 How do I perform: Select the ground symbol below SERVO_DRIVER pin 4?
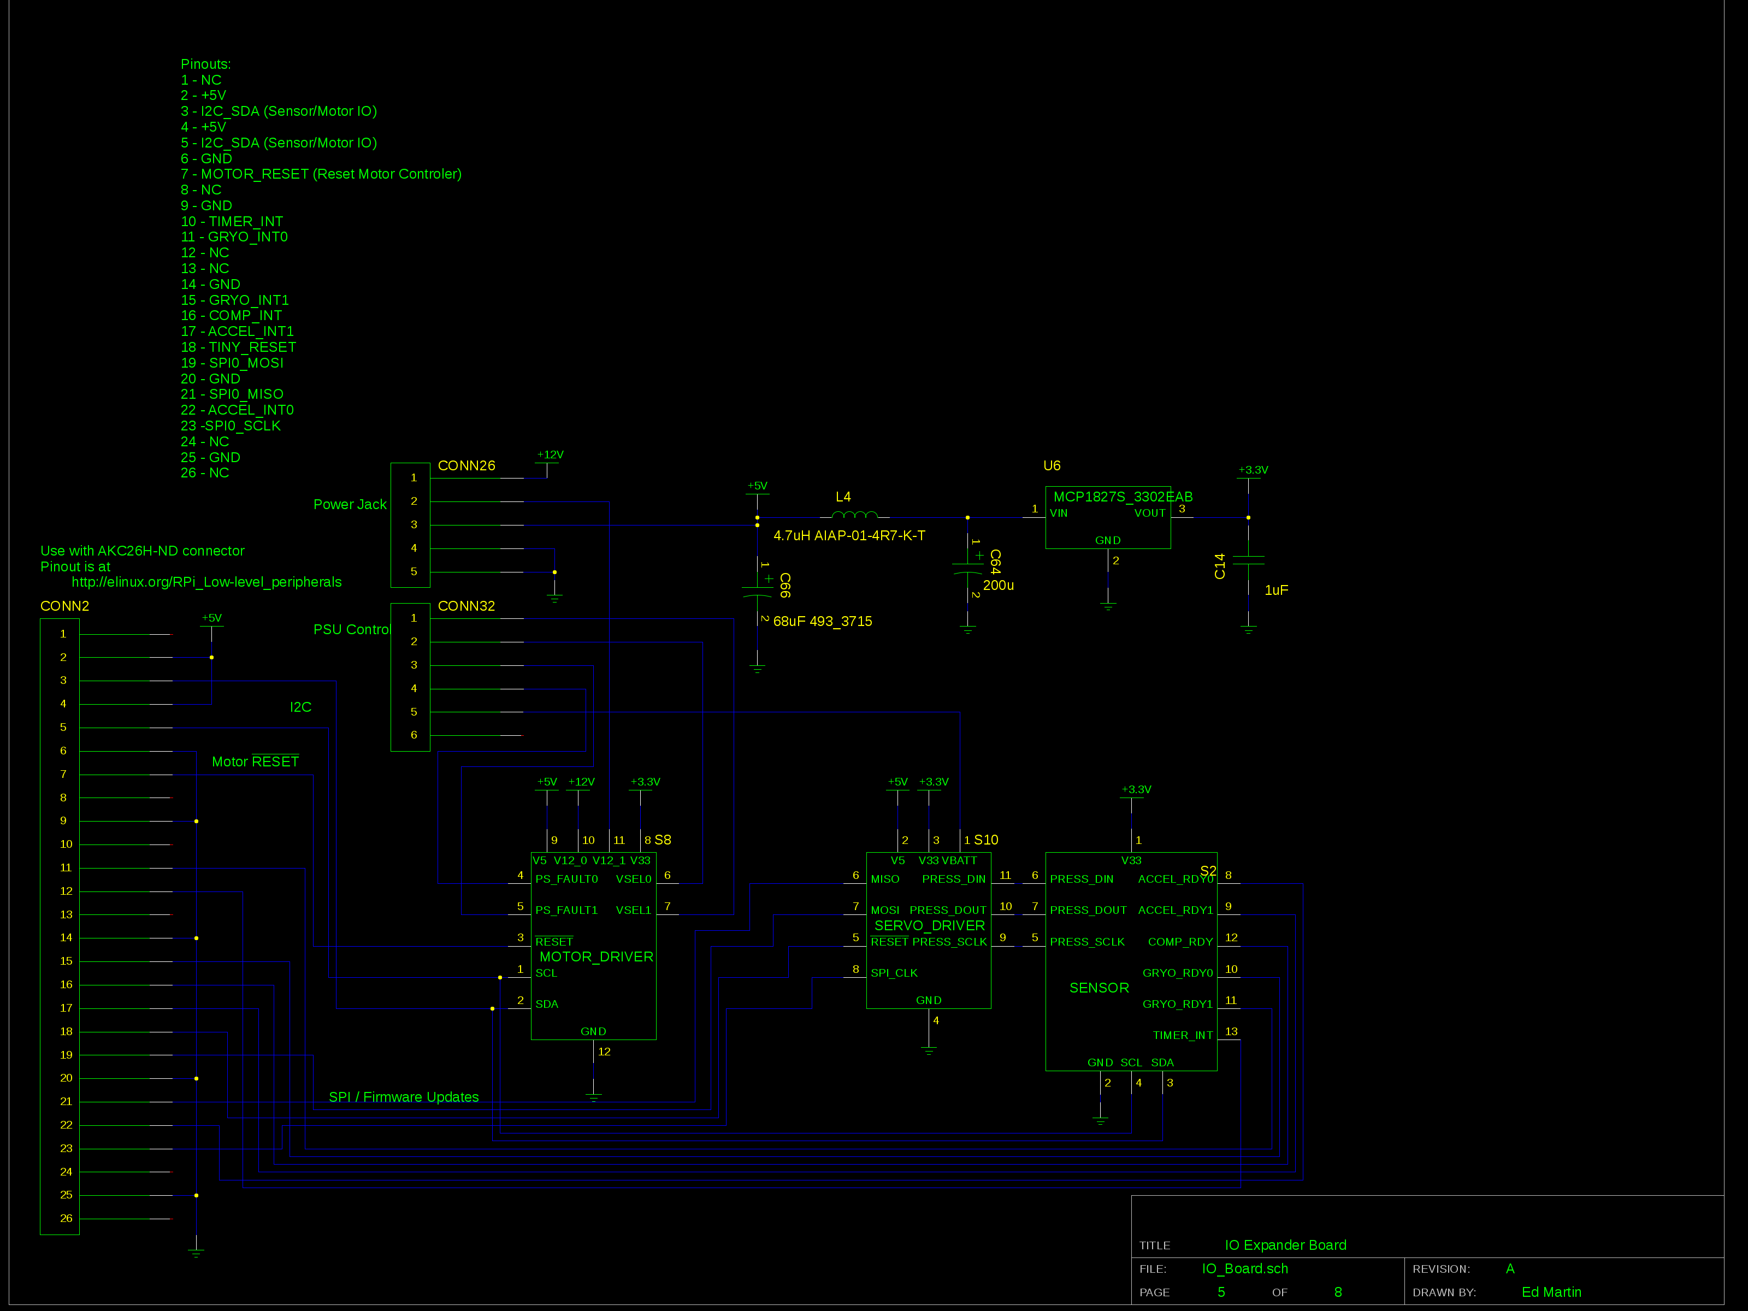[x=929, y=1050]
